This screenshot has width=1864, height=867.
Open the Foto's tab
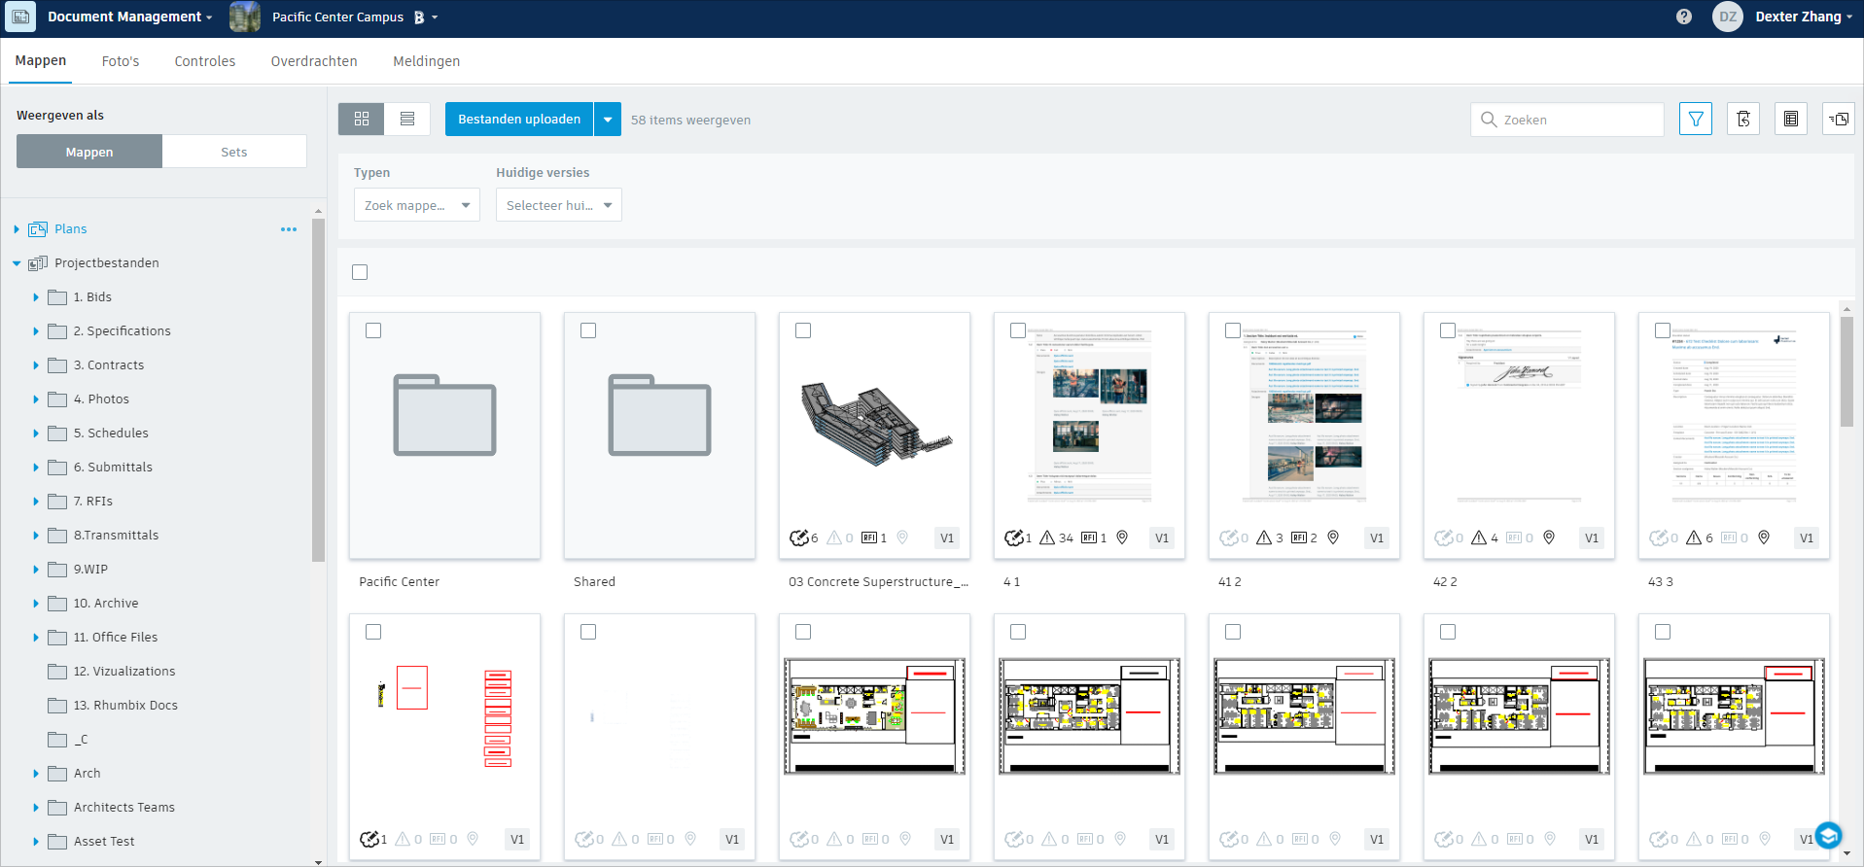[x=121, y=61]
